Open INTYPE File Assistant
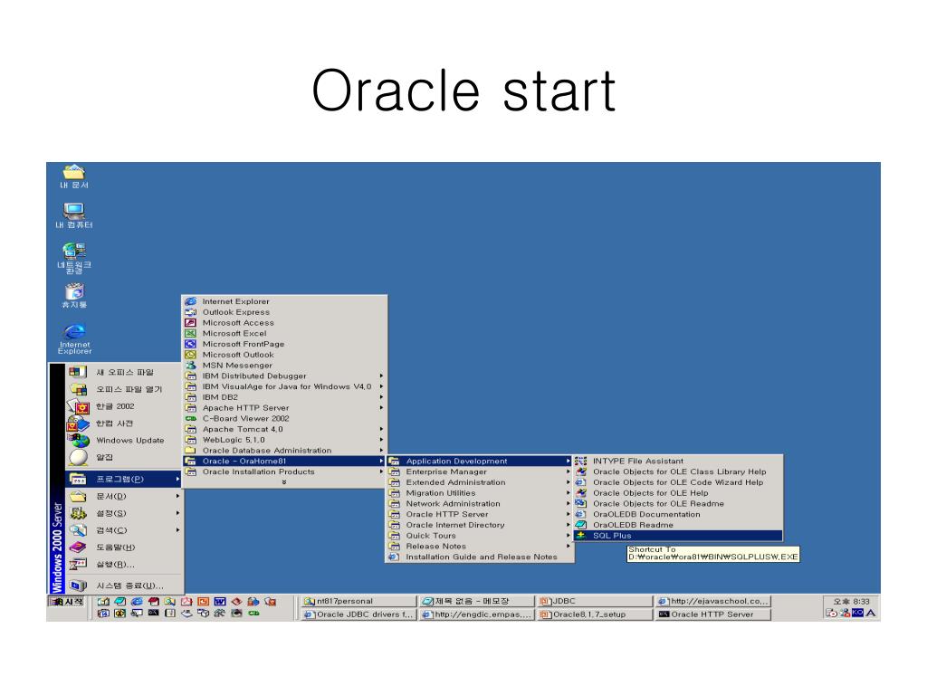This screenshot has height=695, width=927. (x=678, y=461)
